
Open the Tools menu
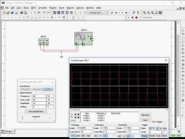click(x=62, y=8)
